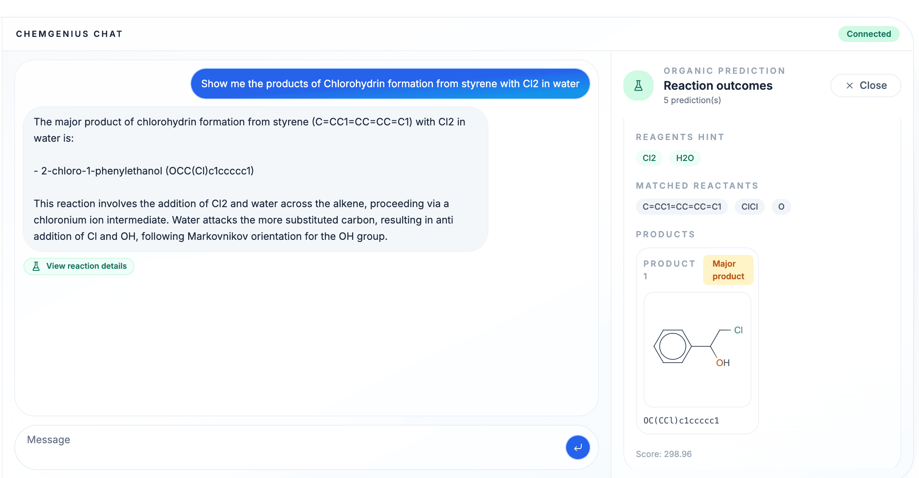The height and width of the screenshot is (478, 919).
Task: Click the ClCl matched reactant chip
Action: pos(749,206)
